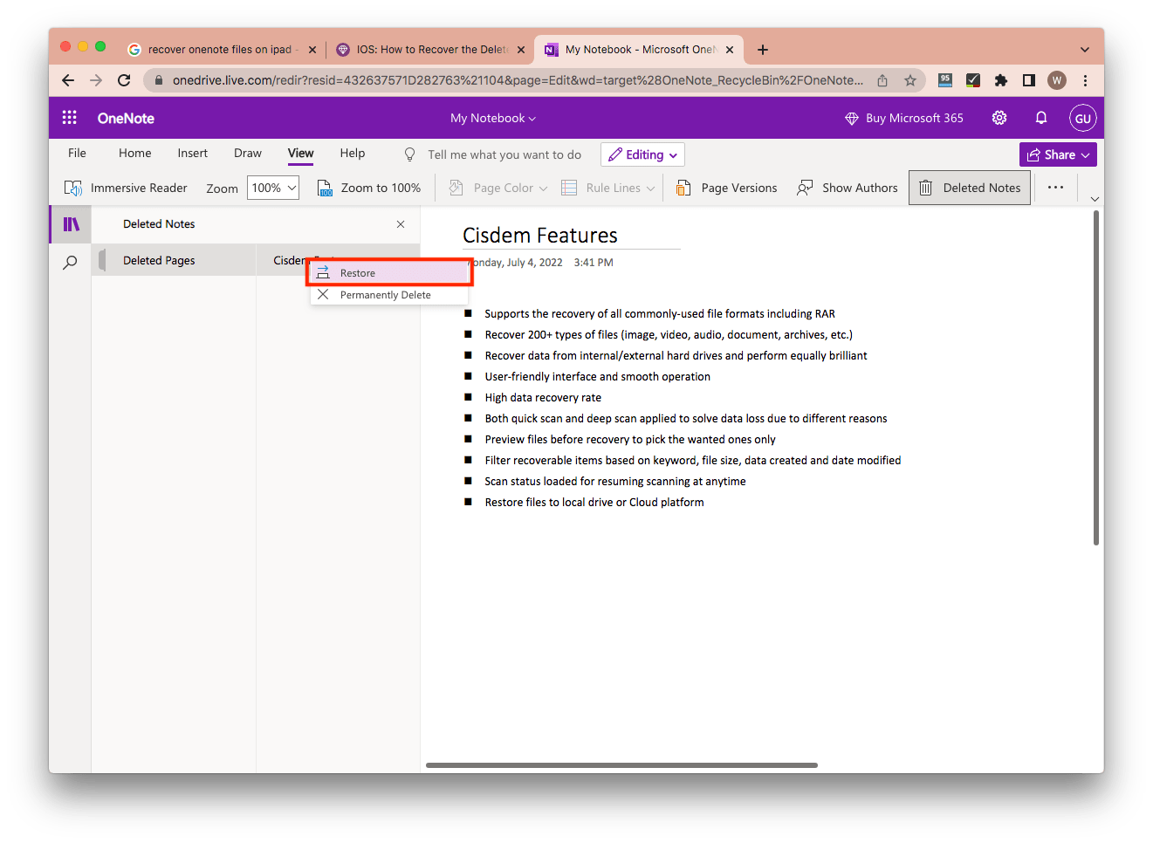Choose Restore from the context menu
Screen dimensions: 1153x843
[x=358, y=273]
